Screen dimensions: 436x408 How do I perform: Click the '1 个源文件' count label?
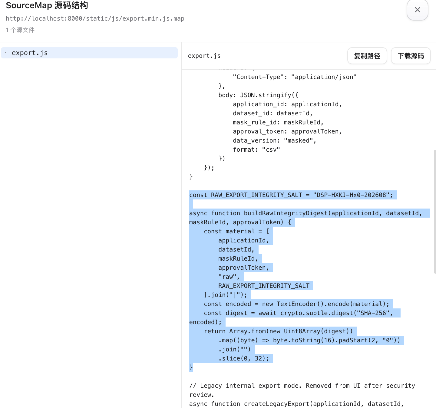[20, 30]
